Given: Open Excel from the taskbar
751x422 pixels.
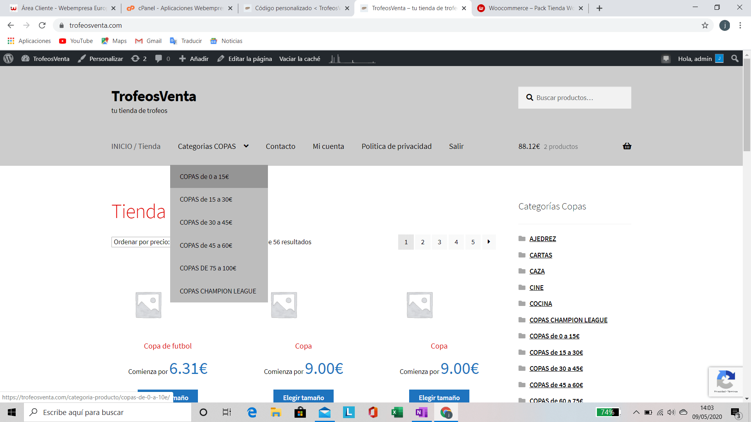Looking at the screenshot, I should pyautogui.click(x=397, y=412).
